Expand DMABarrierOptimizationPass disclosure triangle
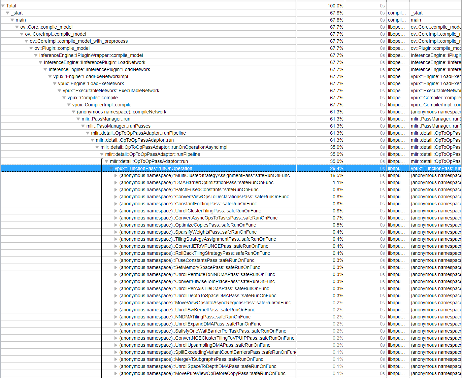 coord(116,182)
